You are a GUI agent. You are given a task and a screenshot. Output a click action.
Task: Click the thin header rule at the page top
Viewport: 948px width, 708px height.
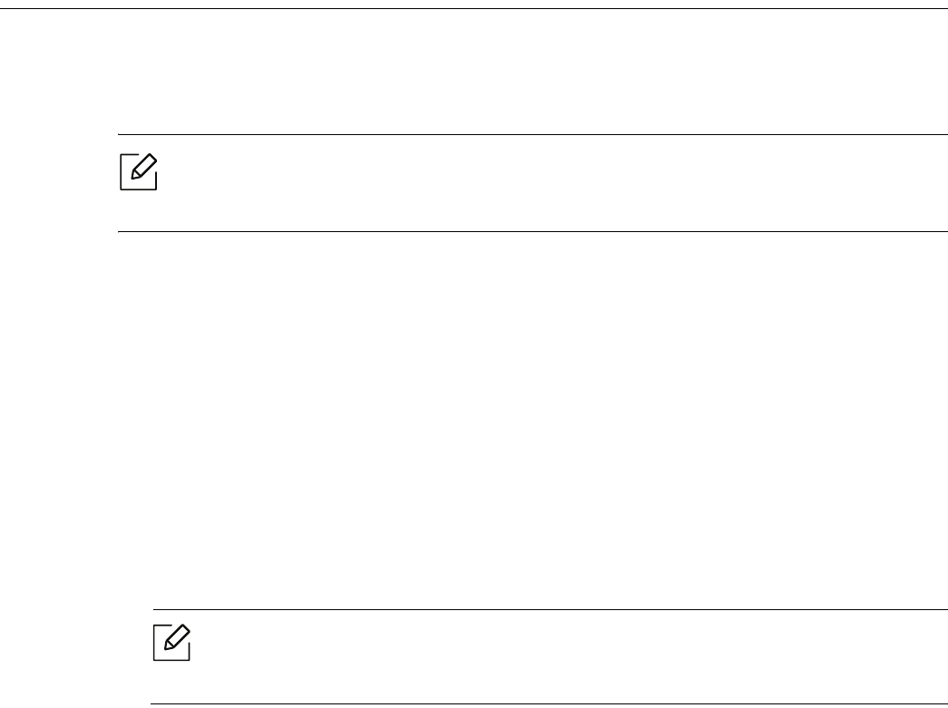(474, 9)
